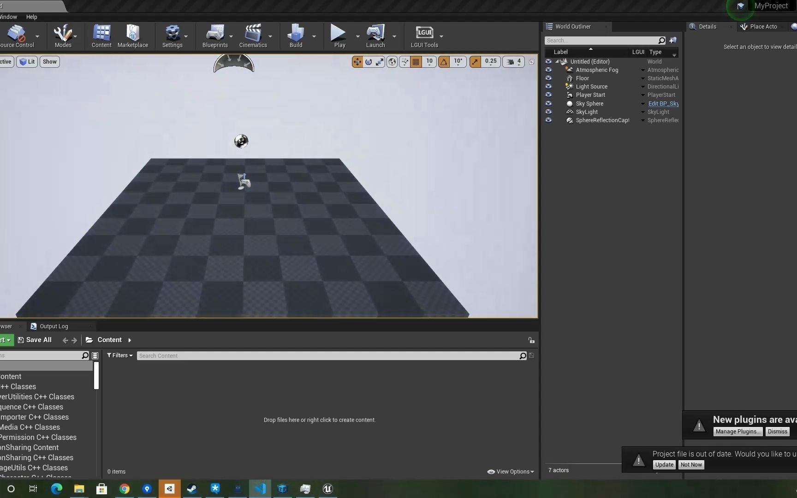
Task: Click the Build toolbar button
Action: click(296, 36)
